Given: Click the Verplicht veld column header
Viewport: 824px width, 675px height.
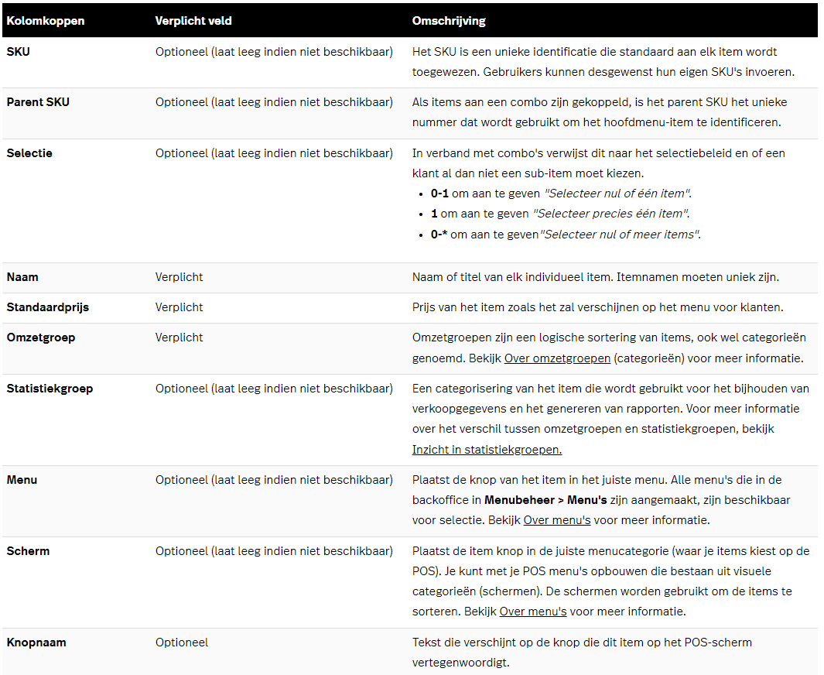Looking at the screenshot, I should pyautogui.click(x=193, y=21).
